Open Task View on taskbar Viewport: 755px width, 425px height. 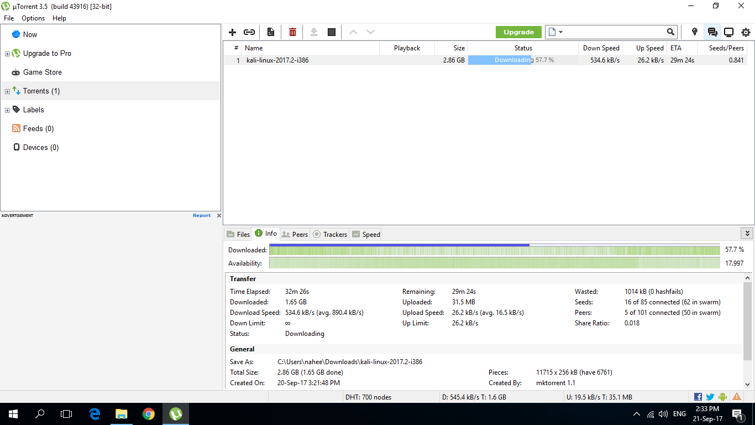[x=66, y=413]
